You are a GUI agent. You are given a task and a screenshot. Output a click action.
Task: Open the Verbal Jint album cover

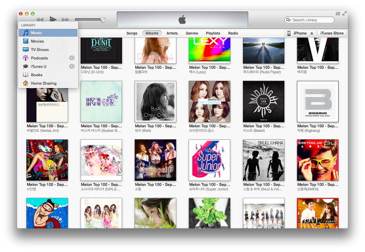click(x=47, y=105)
